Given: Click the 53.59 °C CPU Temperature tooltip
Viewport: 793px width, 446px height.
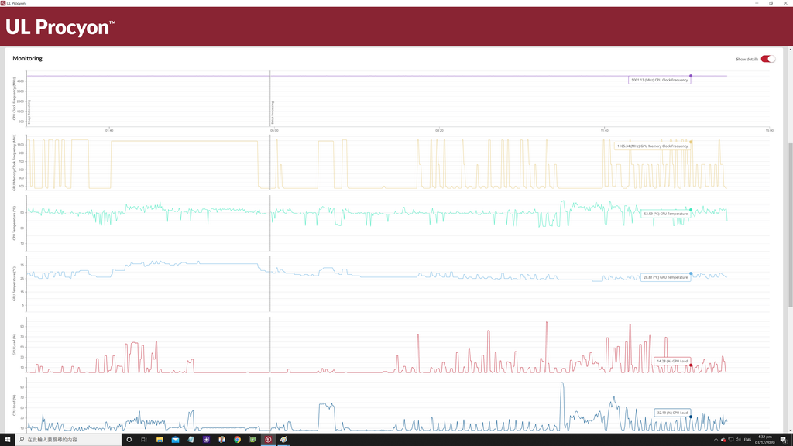Looking at the screenshot, I should [665, 214].
